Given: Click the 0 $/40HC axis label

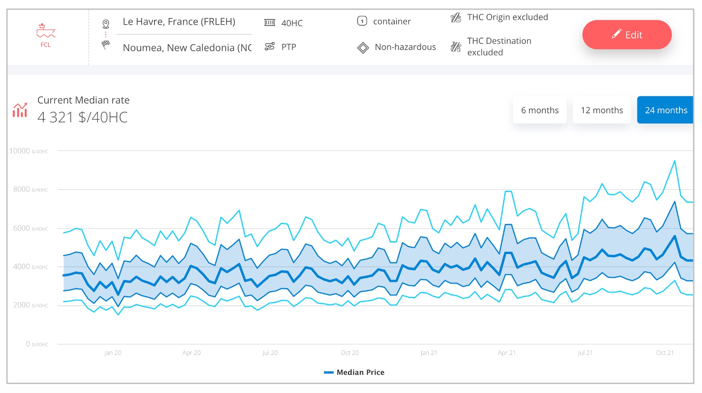Looking at the screenshot, I should tap(37, 344).
